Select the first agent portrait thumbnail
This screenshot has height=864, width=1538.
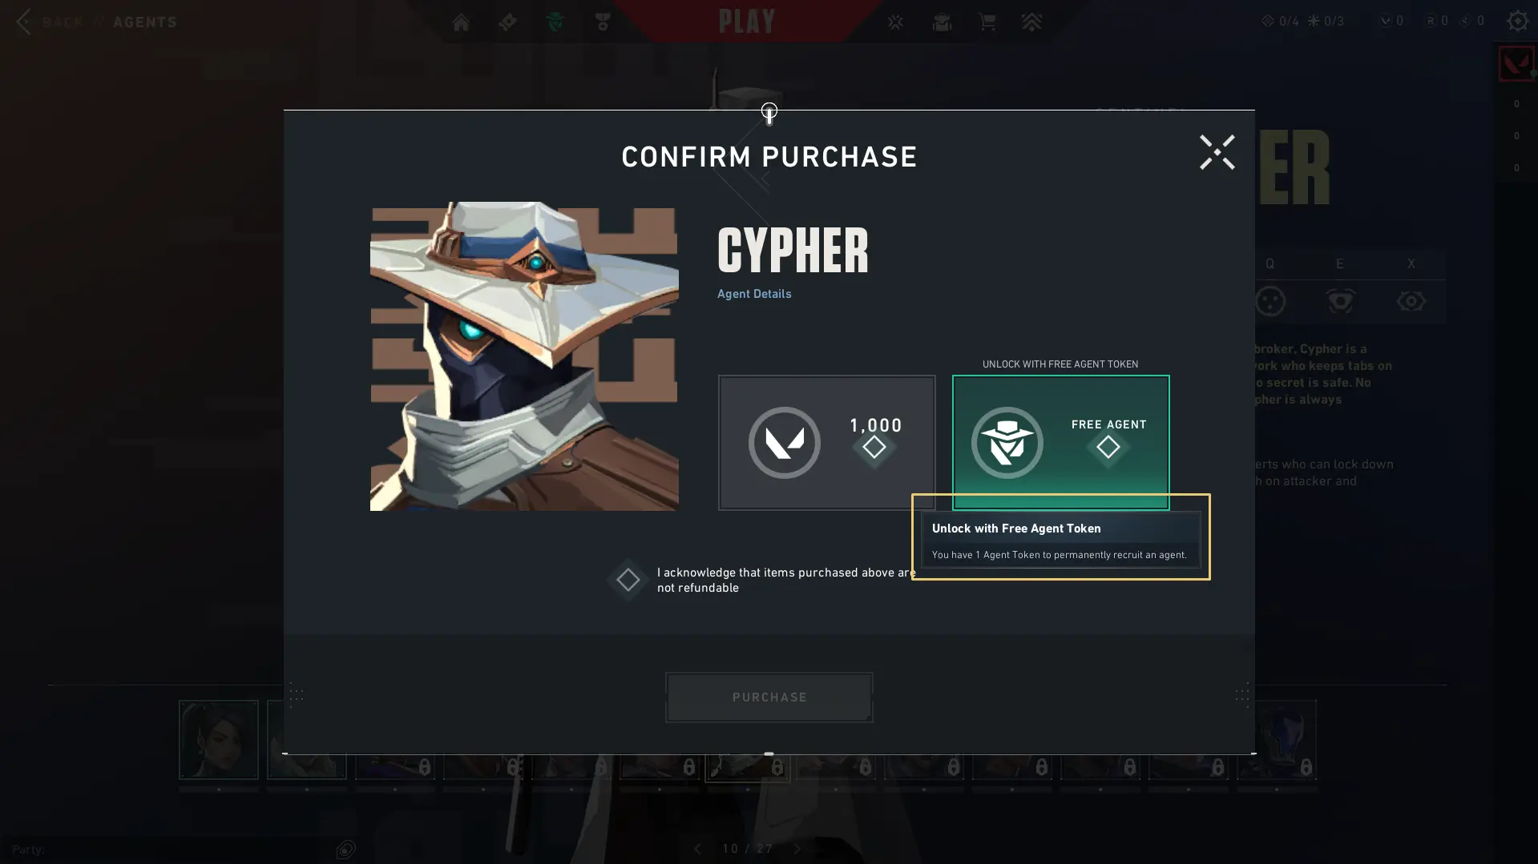pos(219,740)
